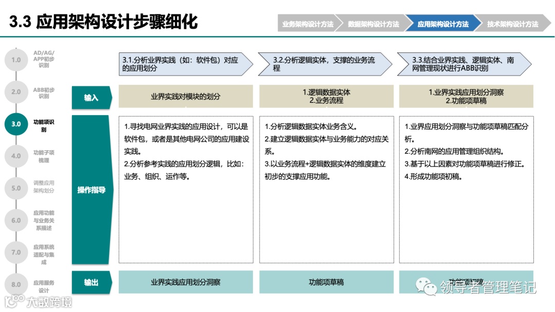Select the 技术架构设计方法 breadcrumb tab
Screen dimensions: 555x312
[512, 24]
